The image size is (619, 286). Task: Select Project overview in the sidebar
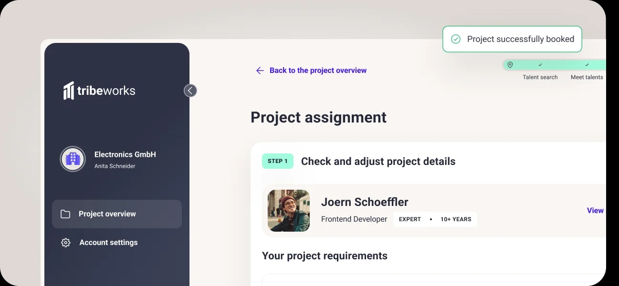(107, 214)
